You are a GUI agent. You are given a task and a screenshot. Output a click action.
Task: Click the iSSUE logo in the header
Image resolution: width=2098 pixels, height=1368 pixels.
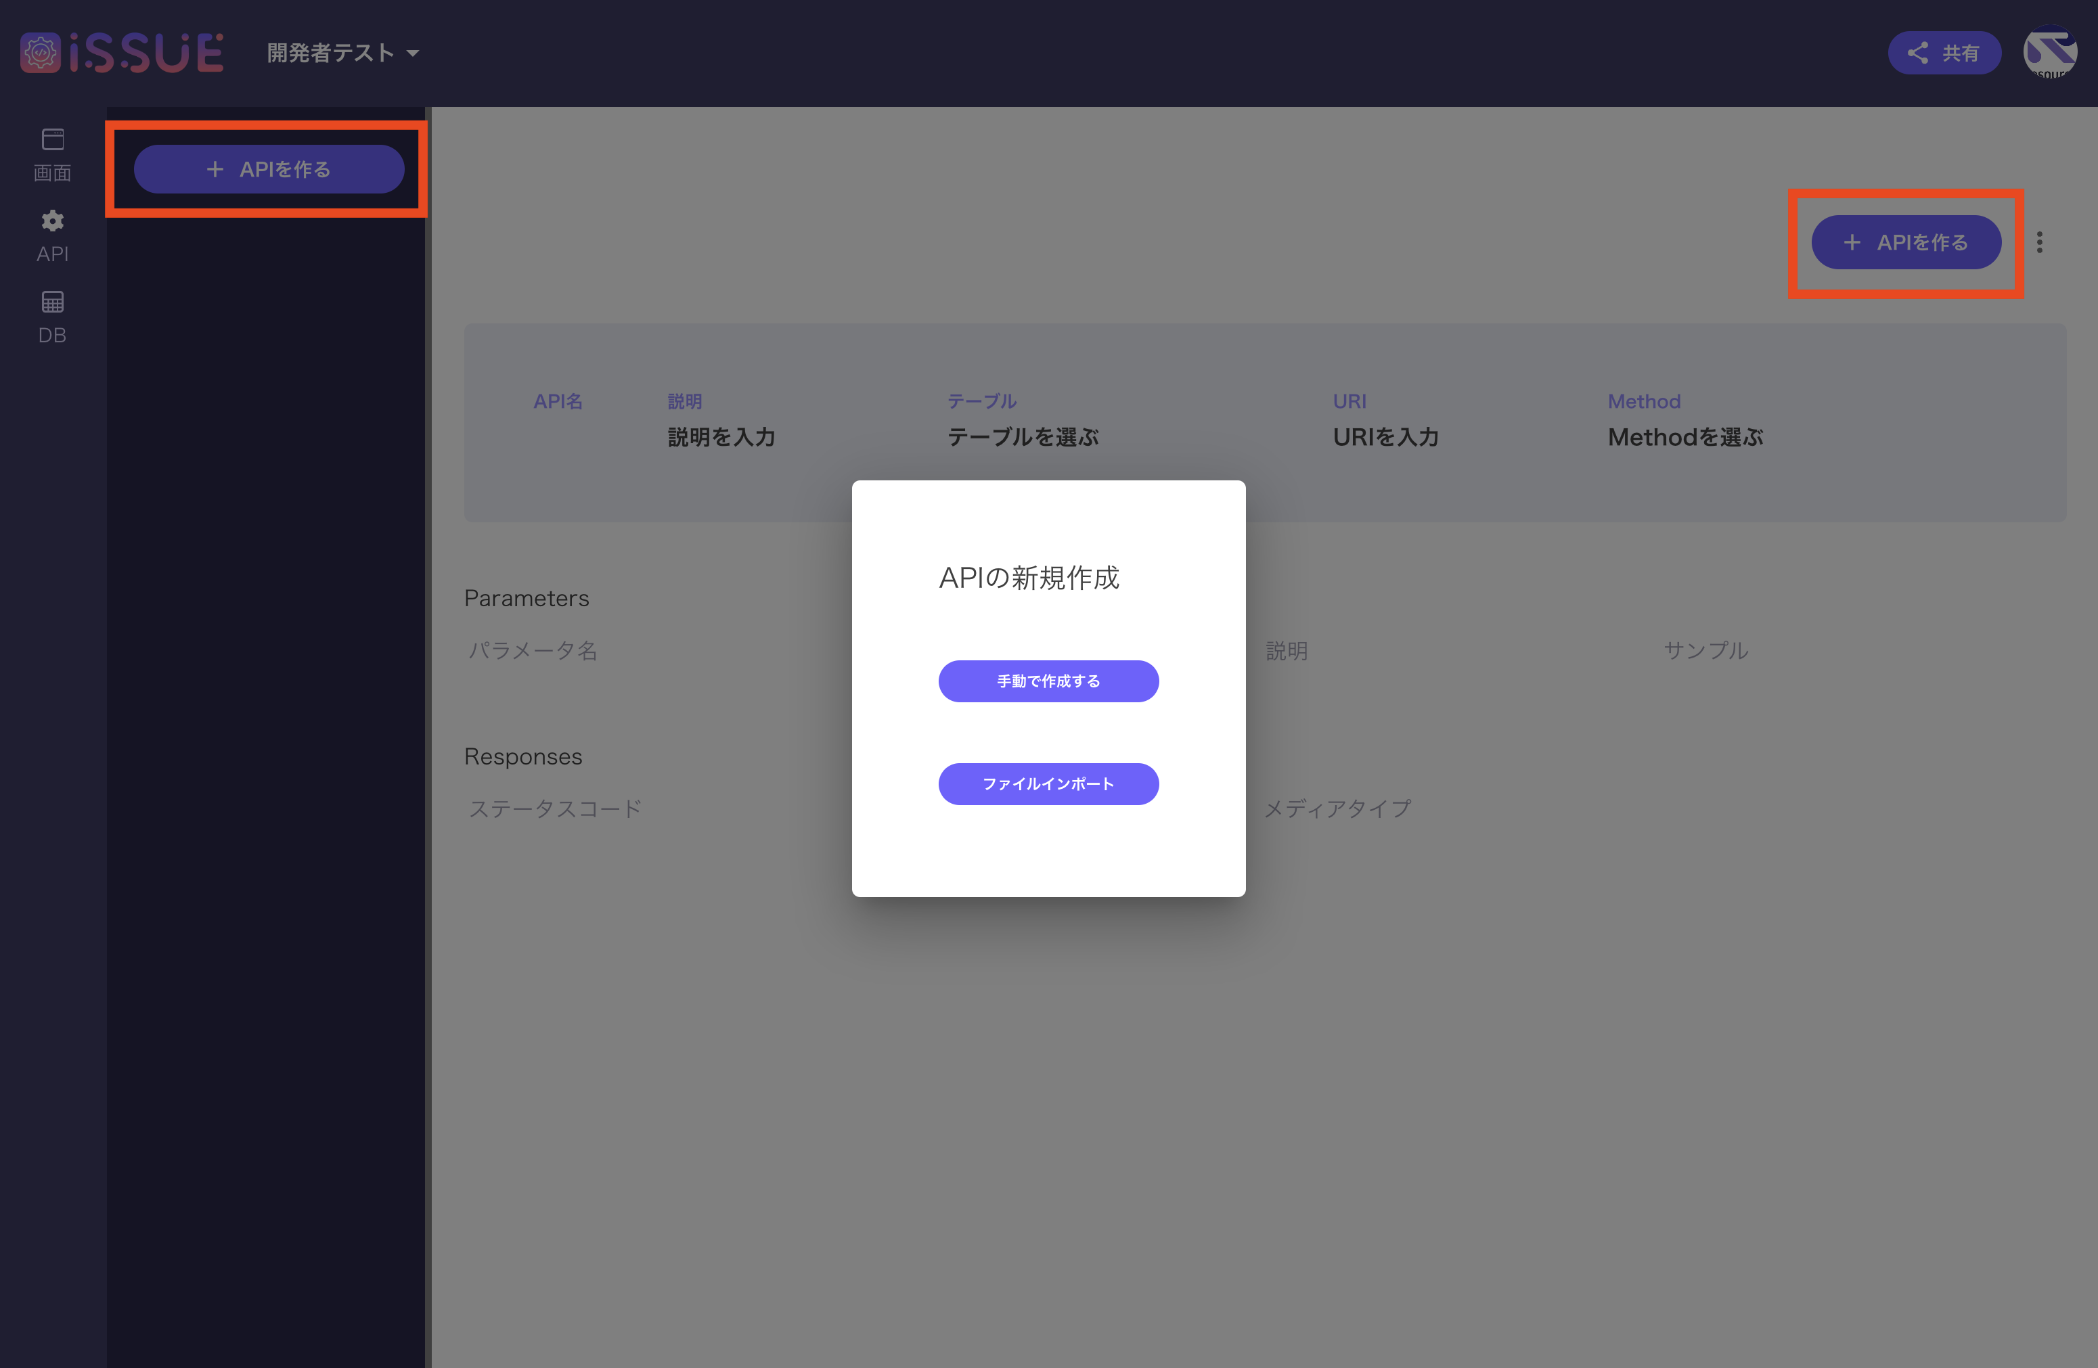pyautogui.click(x=122, y=53)
